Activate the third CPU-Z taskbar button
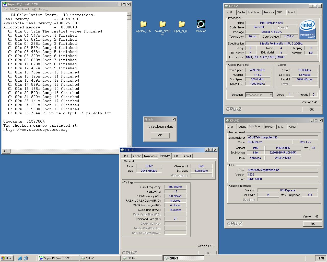The image size is (327, 262). pyautogui.click(x=183, y=258)
